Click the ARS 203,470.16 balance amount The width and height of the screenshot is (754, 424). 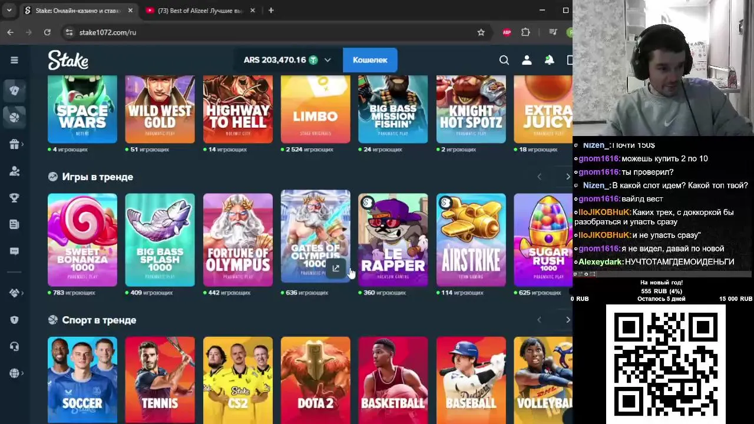click(x=275, y=60)
